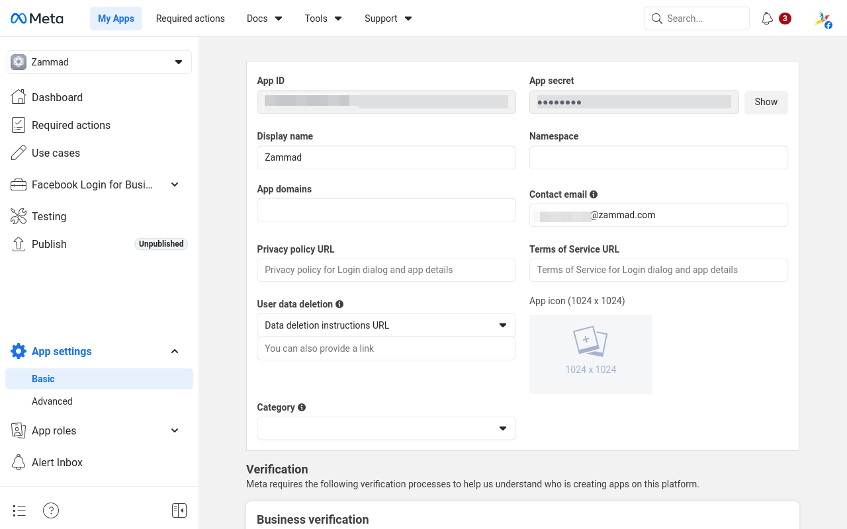Click the Publish upload icon

pyautogui.click(x=19, y=244)
